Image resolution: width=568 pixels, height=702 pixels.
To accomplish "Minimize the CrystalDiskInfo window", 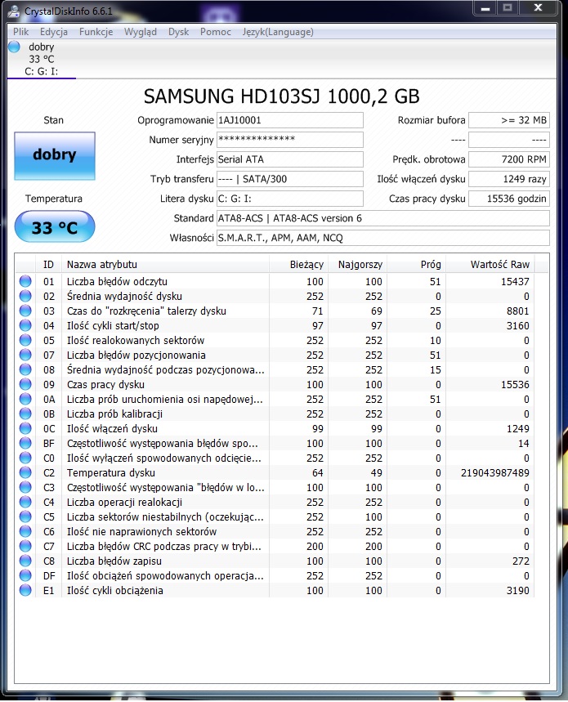I will click(x=485, y=8).
